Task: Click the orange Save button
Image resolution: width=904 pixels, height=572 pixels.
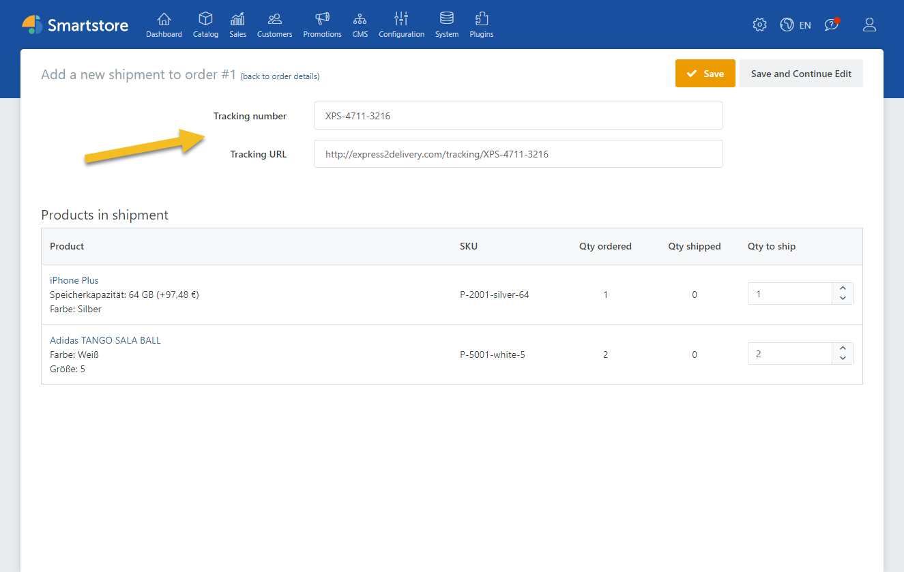Action: tap(705, 74)
